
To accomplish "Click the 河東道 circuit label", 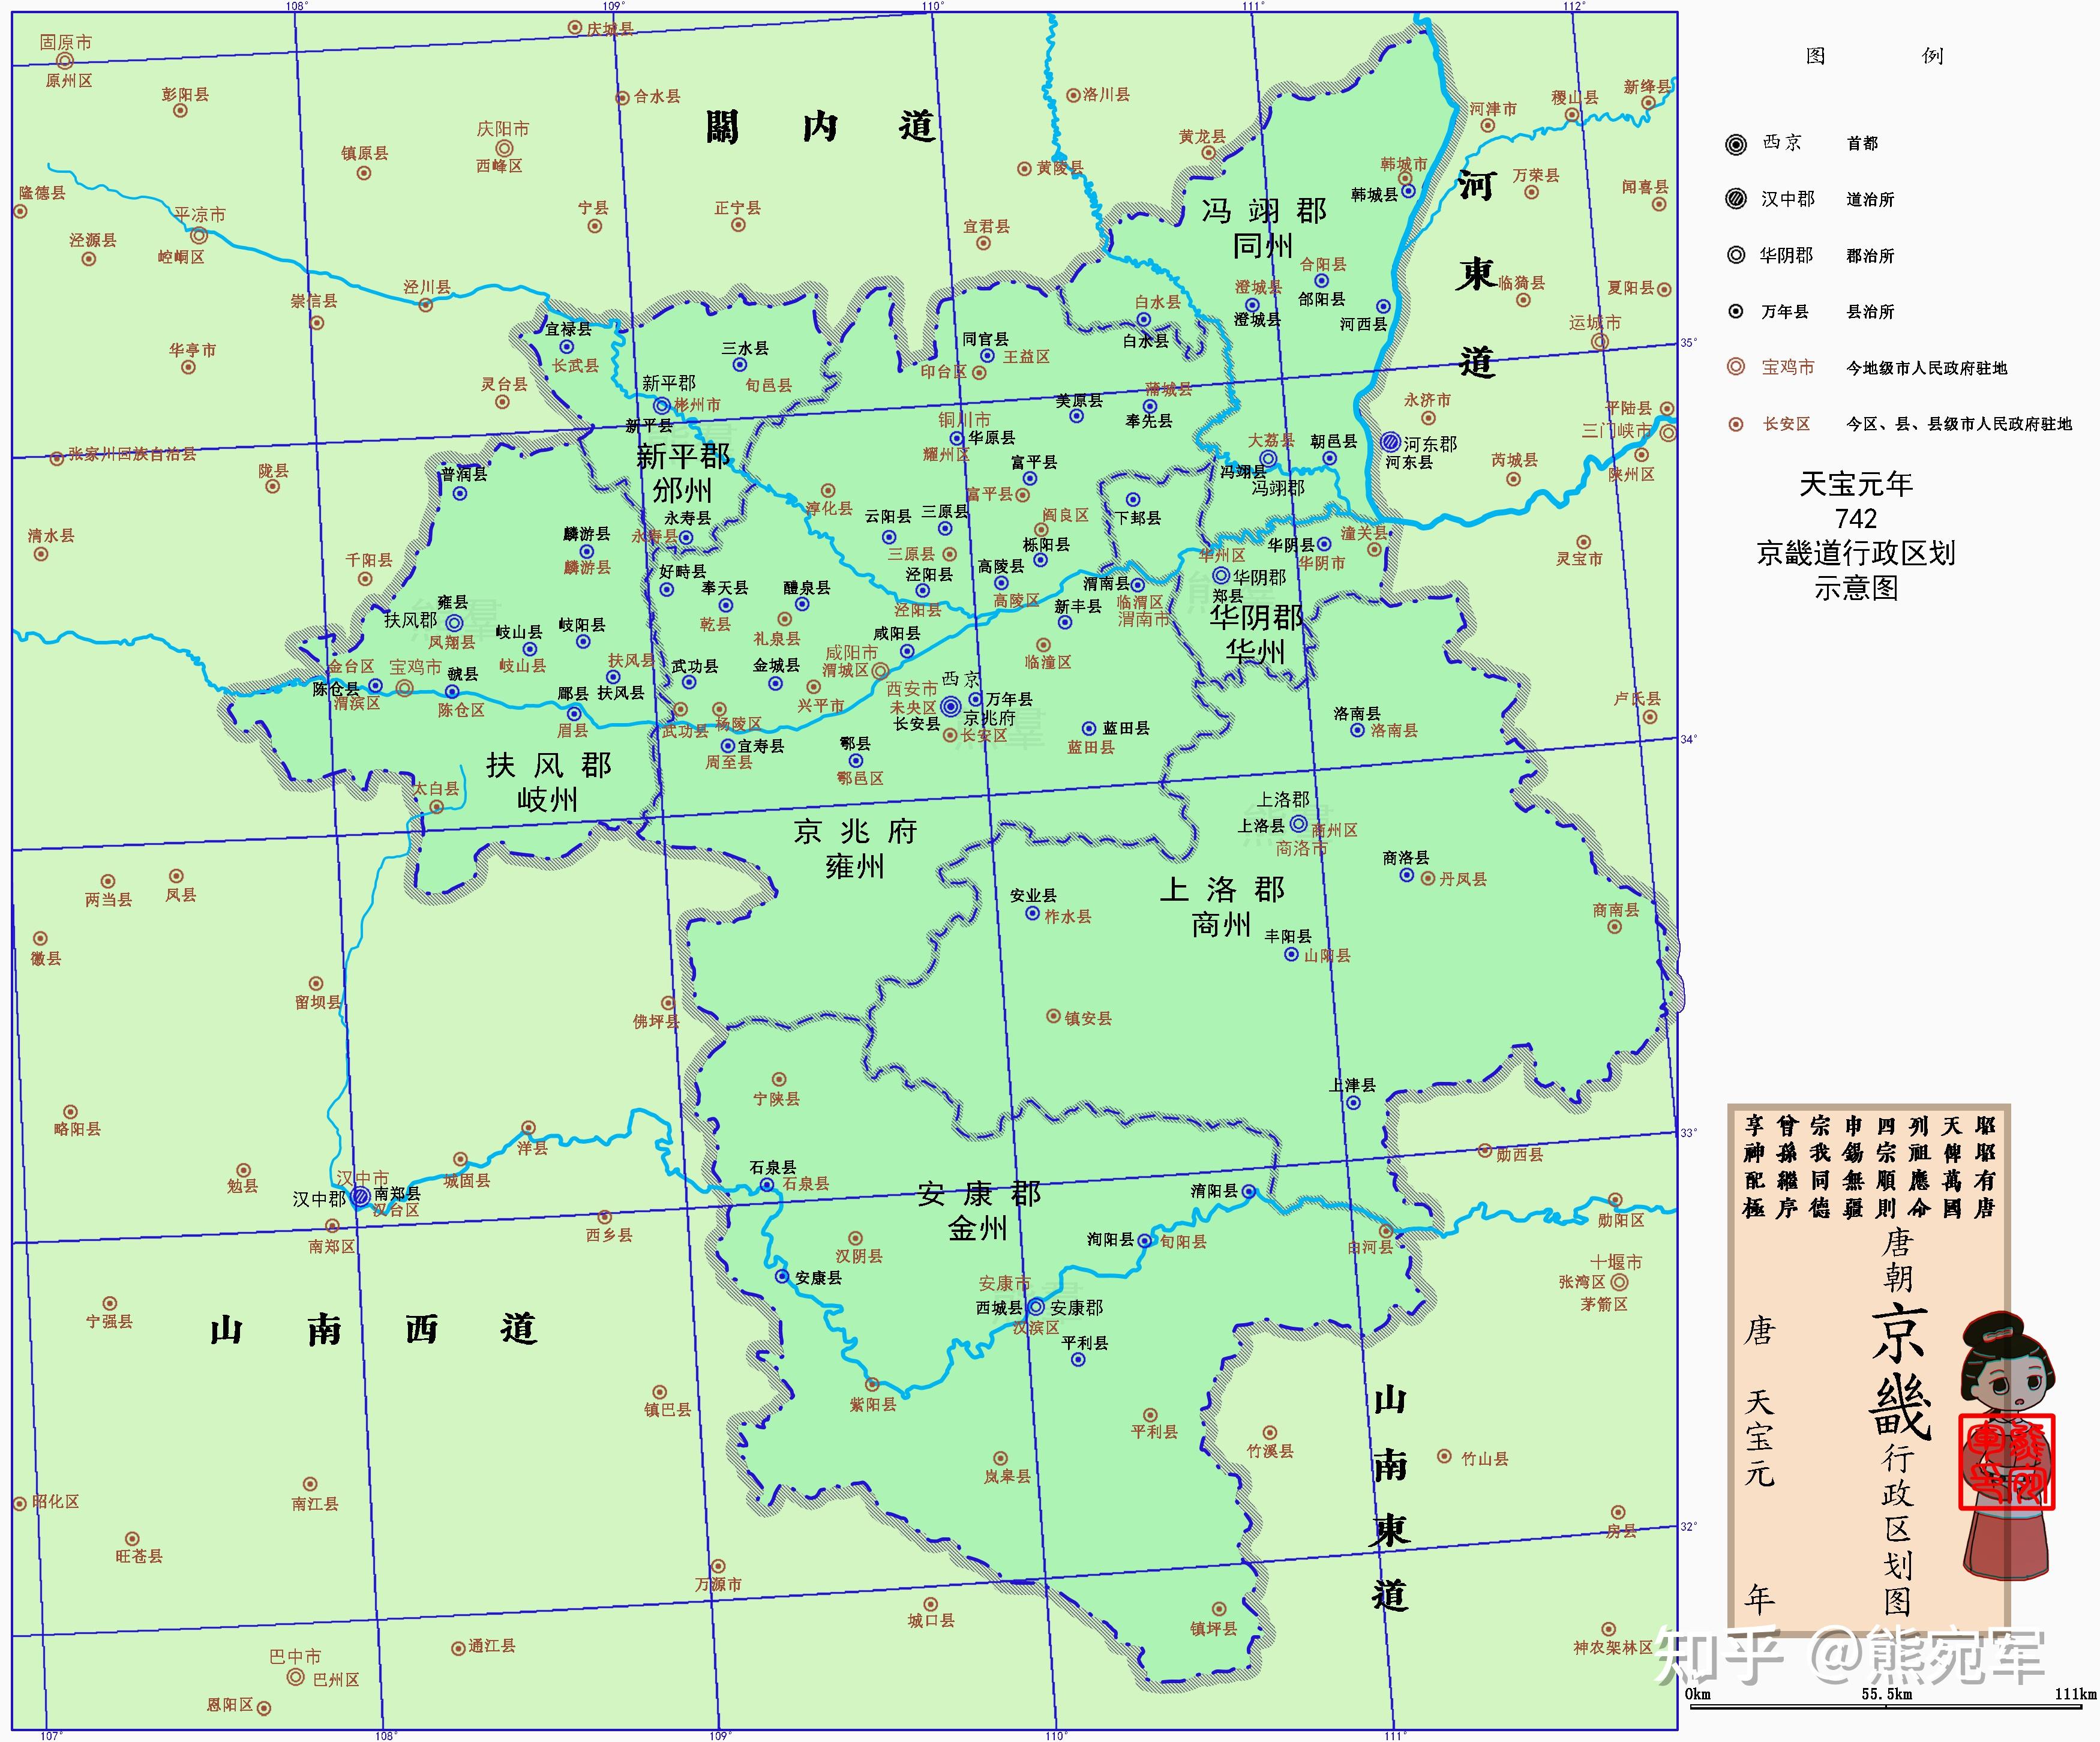I will point(1477,273).
